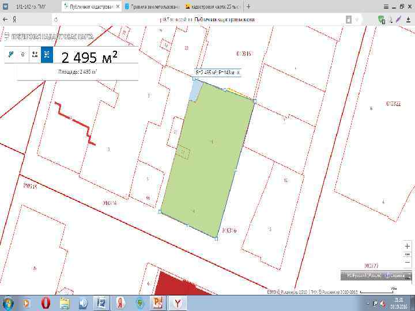Open the red Яндекс Я icon on taskbar
The image size is (415, 311).
coord(121,303)
